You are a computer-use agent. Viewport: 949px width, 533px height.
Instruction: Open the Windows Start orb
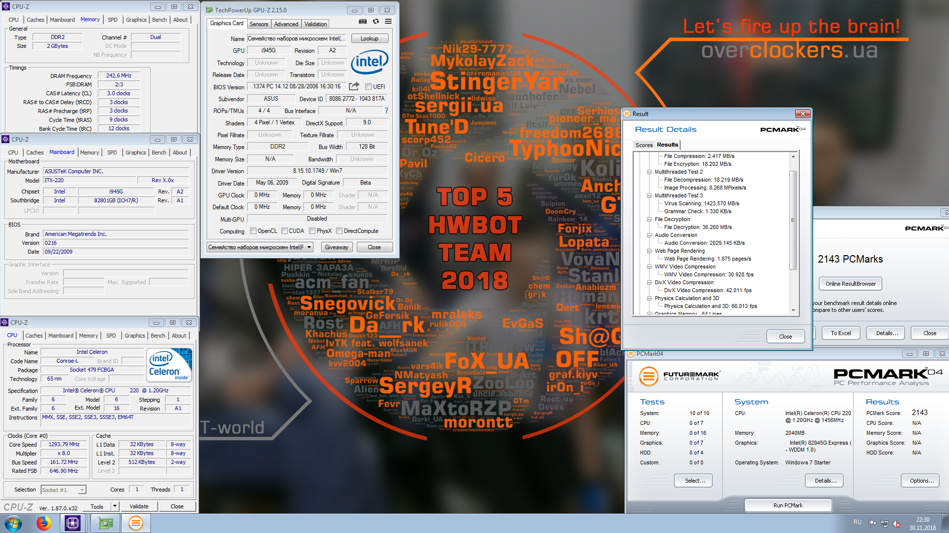tap(13, 523)
